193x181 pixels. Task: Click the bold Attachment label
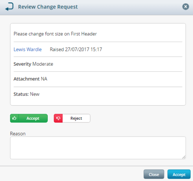coord(26,79)
